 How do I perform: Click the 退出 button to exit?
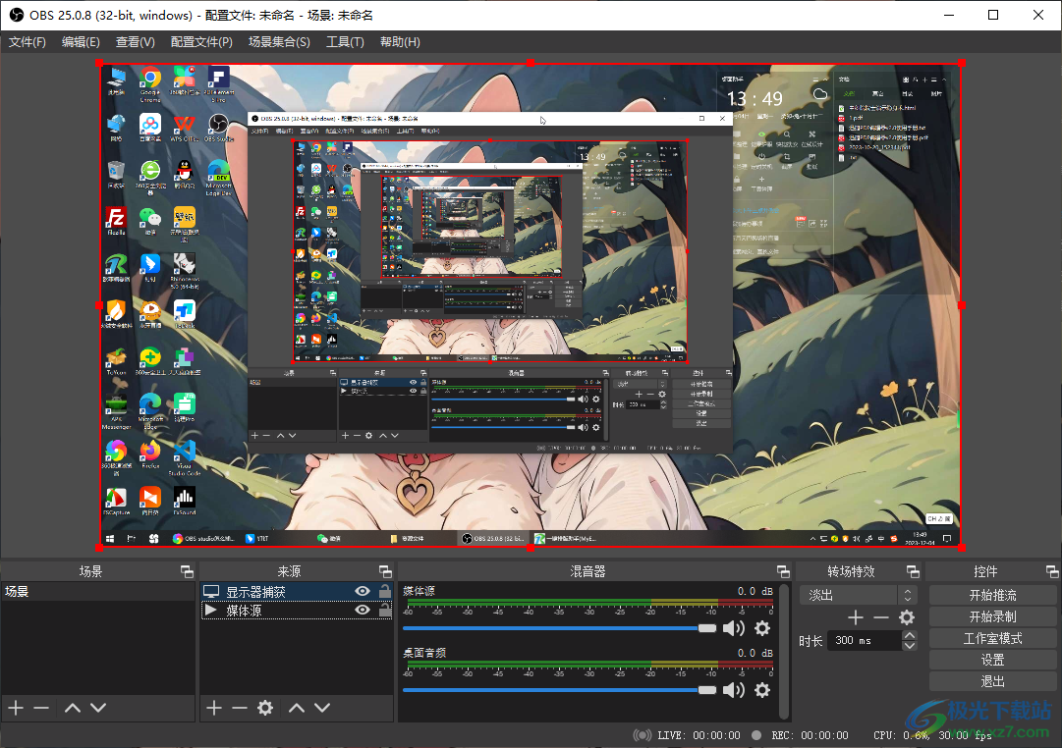coord(993,681)
